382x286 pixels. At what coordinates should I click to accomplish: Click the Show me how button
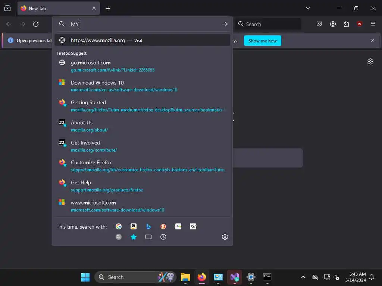coord(262,41)
